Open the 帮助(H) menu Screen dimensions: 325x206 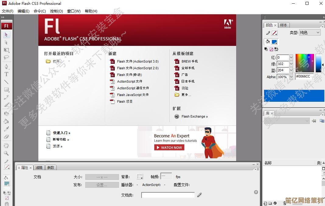(x=91, y=11)
